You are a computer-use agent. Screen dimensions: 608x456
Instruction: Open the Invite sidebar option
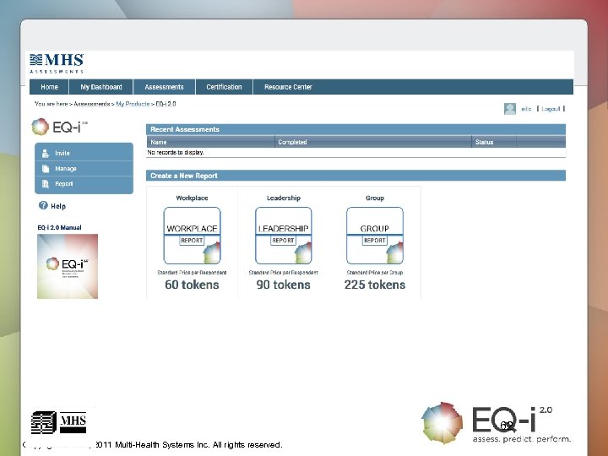click(x=84, y=153)
